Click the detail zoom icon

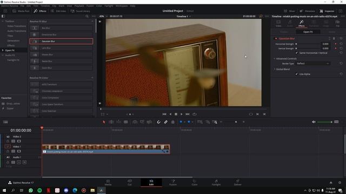click(x=208, y=122)
